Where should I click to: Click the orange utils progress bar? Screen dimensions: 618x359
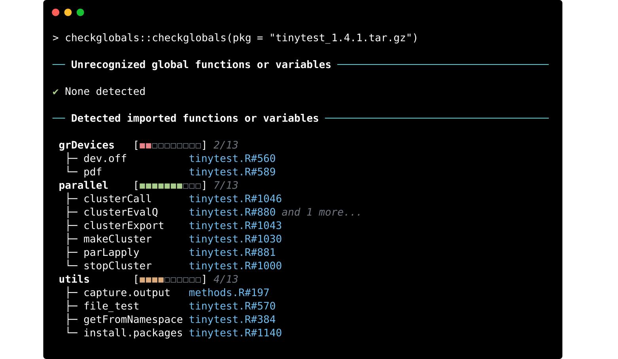point(170,280)
